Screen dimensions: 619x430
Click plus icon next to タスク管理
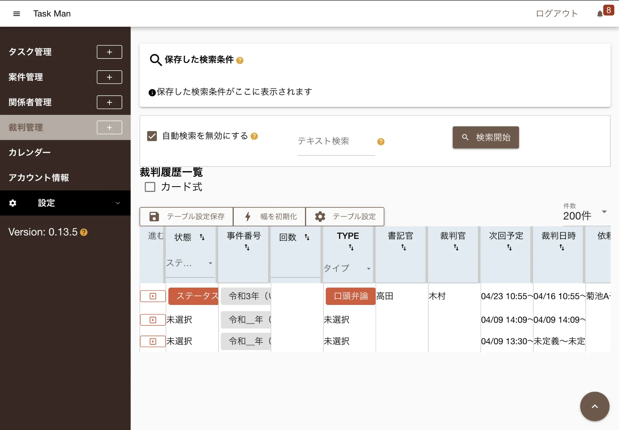(x=109, y=52)
